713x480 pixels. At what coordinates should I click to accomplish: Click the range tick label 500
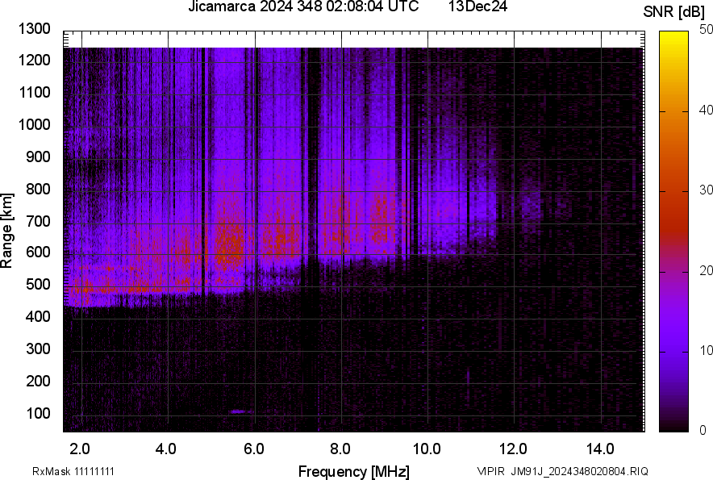pos(38,284)
